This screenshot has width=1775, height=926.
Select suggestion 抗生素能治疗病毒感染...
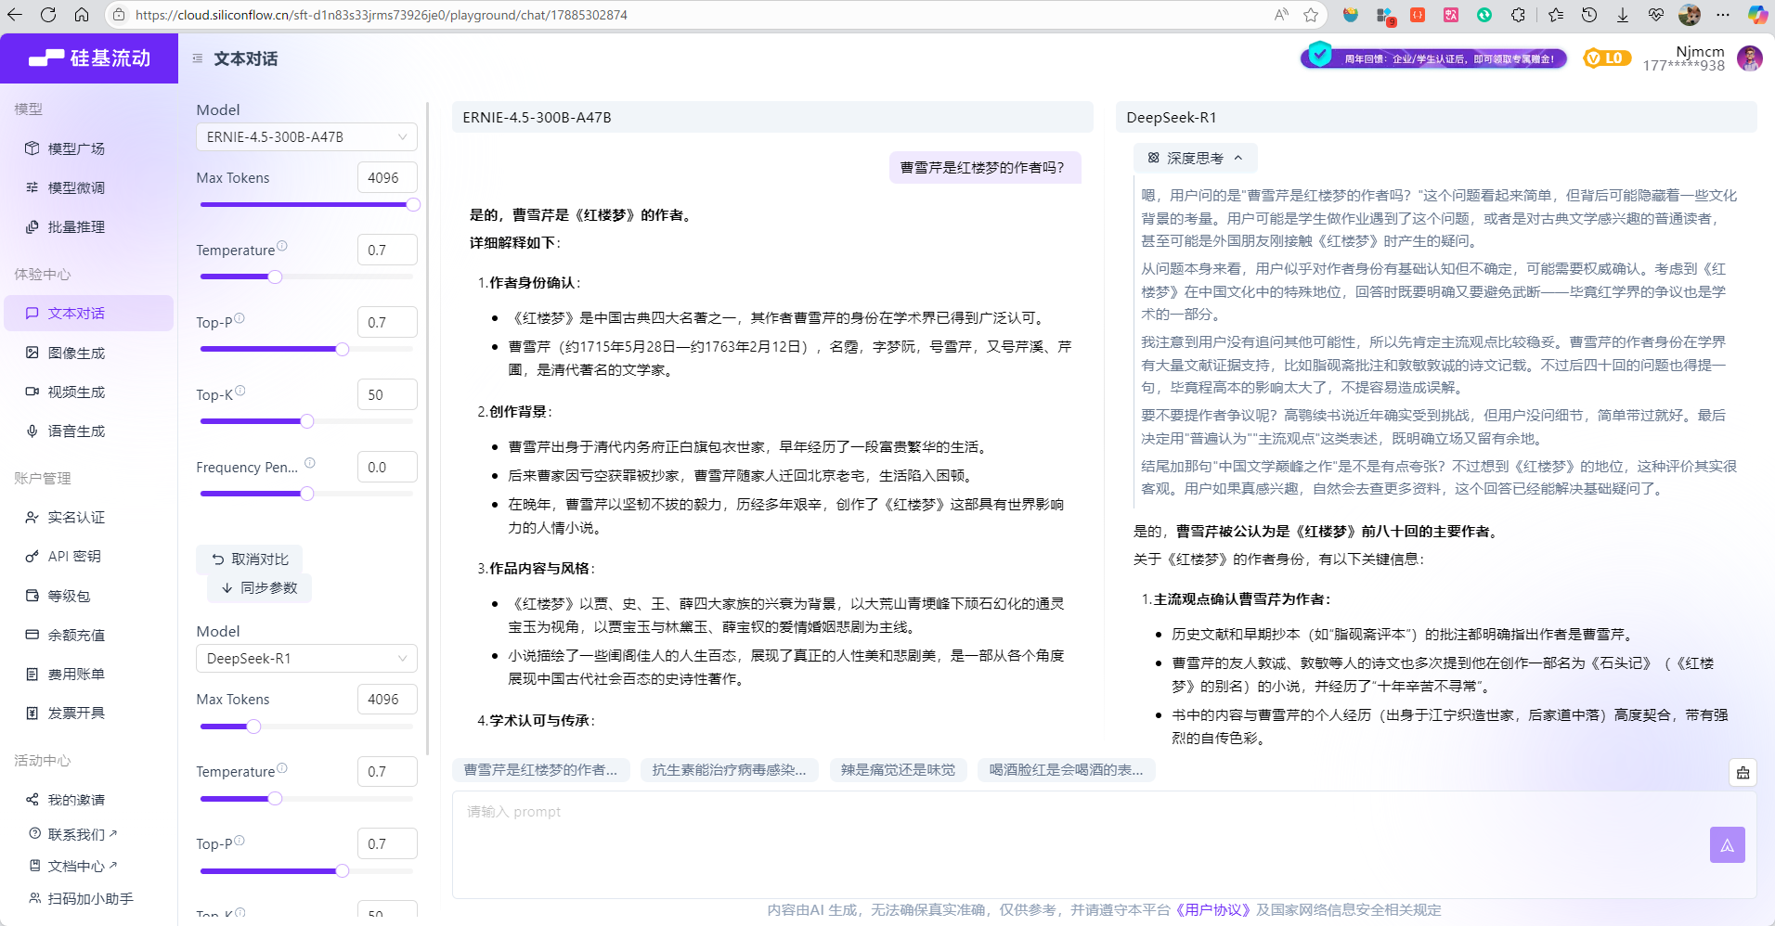click(729, 769)
